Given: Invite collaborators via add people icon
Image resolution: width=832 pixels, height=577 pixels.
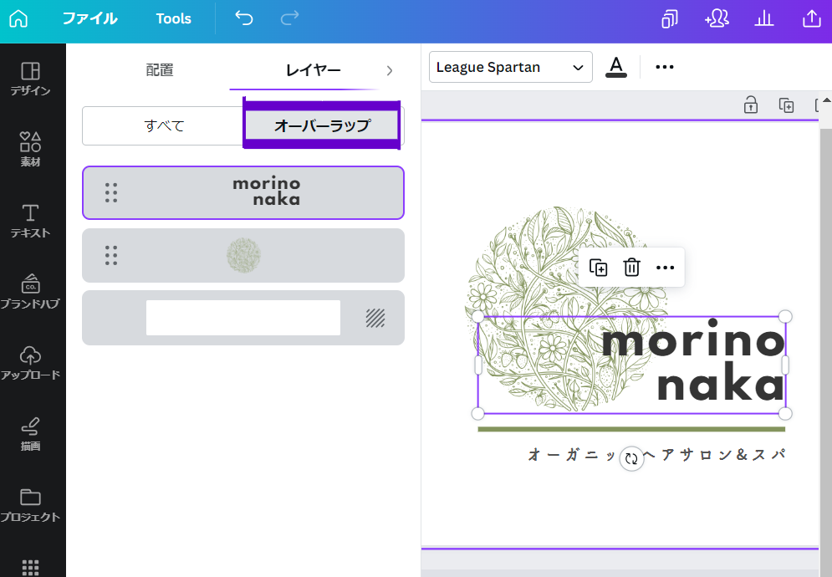Looking at the screenshot, I should point(717,19).
